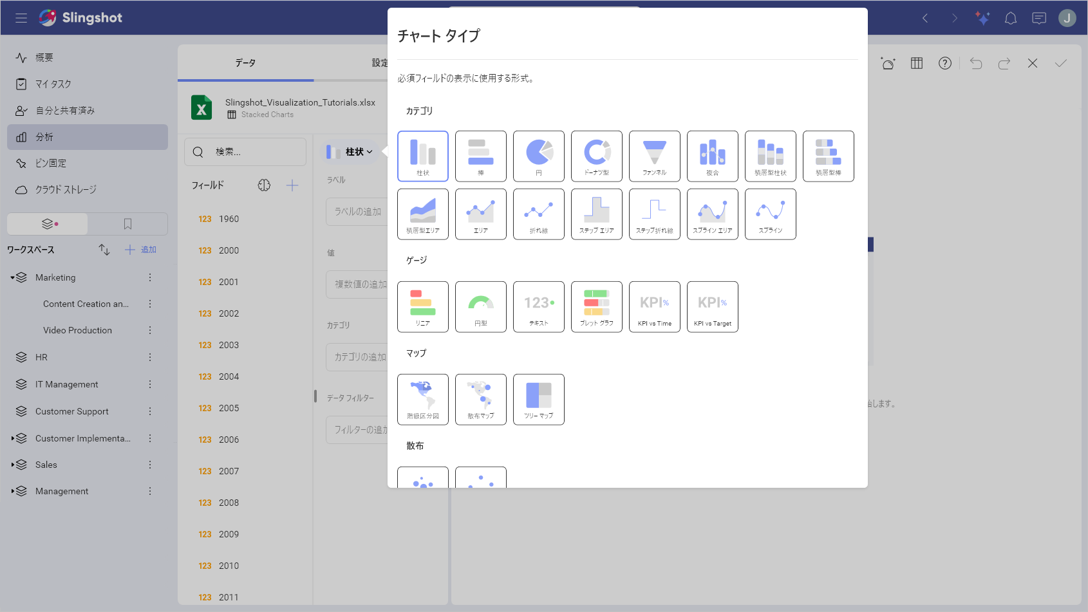The width and height of the screenshot is (1088, 612).
Task: Open the help question mark icon
Action: click(945, 63)
